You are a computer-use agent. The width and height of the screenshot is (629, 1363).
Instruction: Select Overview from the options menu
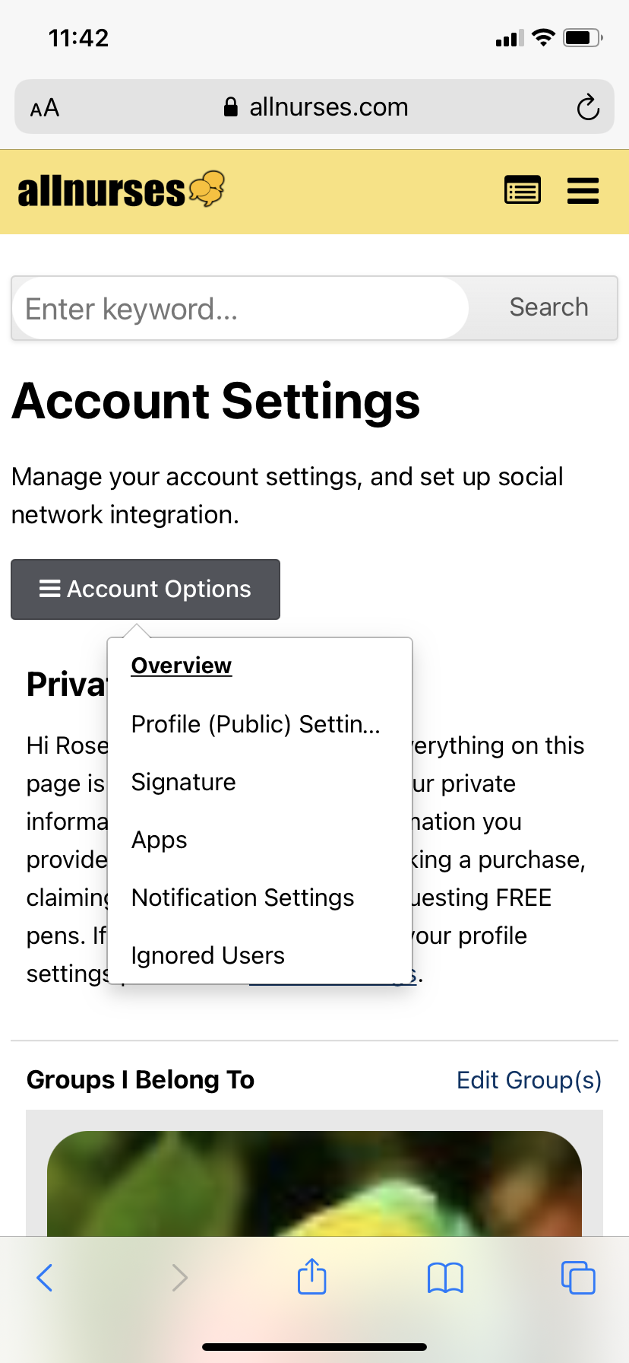point(182,666)
